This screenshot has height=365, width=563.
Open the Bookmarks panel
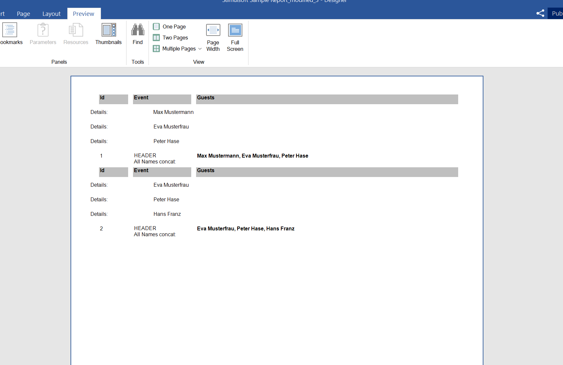[x=10, y=34]
